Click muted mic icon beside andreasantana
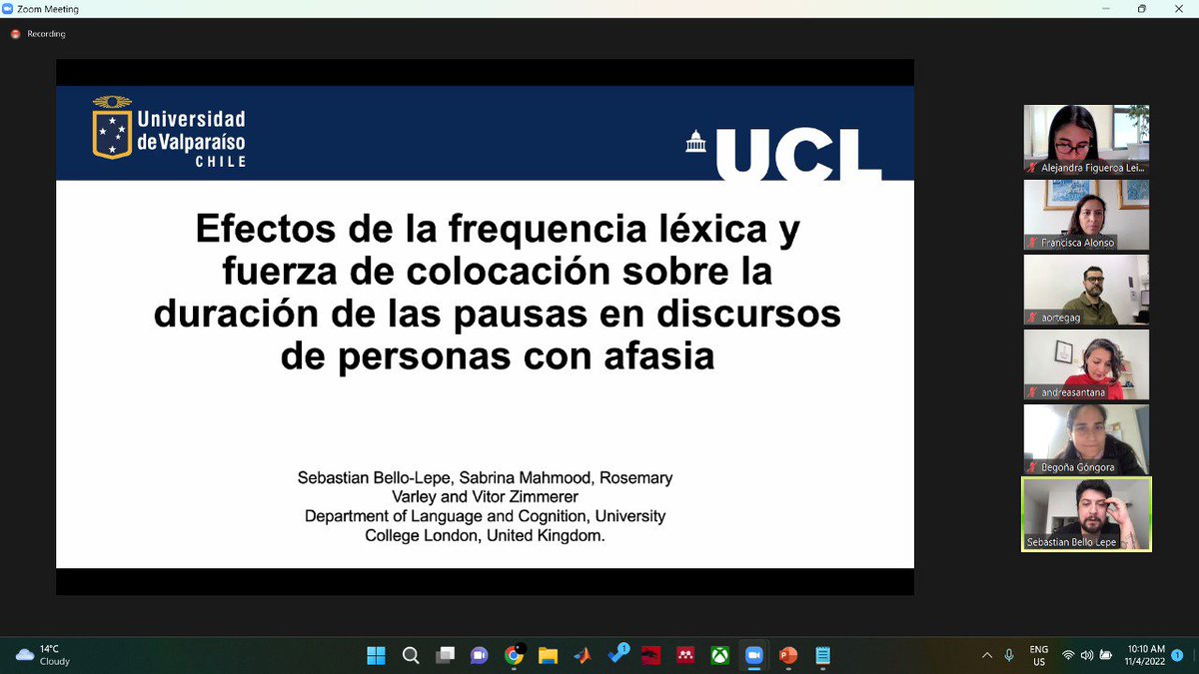Image resolution: width=1199 pixels, height=674 pixels. tap(1032, 392)
